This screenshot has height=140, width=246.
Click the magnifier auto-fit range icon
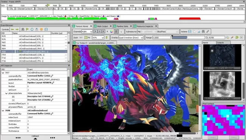pyautogui.click(x=227, y=37)
